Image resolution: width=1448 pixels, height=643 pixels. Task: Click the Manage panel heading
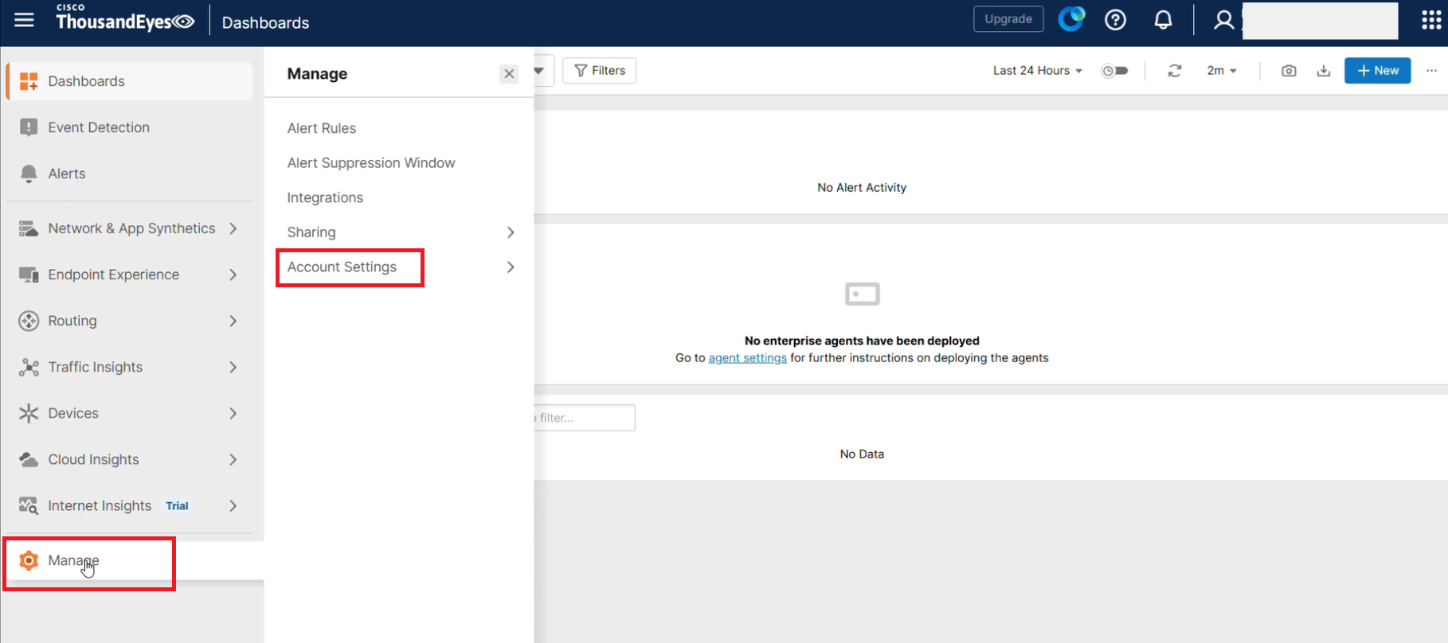point(317,74)
